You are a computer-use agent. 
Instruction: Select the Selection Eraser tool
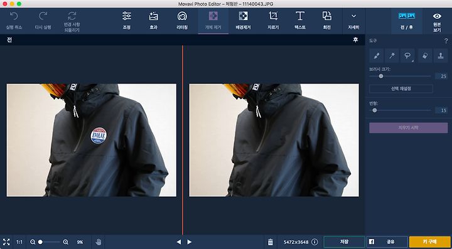pos(425,56)
